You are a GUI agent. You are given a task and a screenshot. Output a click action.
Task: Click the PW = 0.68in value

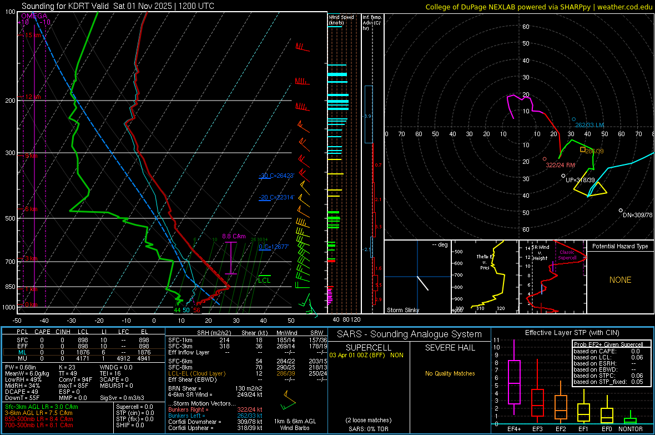pyautogui.click(x=21, y=367)
